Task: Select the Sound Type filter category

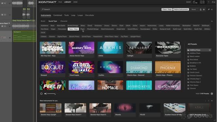Action: pyautogui.click(x=53, y=21)
